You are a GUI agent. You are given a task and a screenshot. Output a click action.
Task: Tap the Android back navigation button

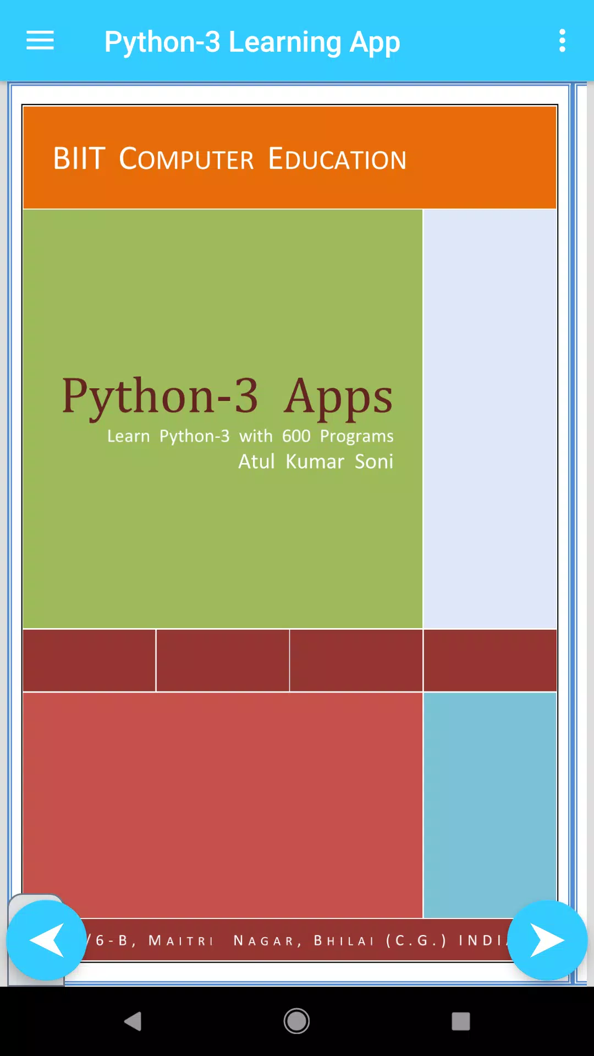pyautogui.click(x=133, y=1021)
